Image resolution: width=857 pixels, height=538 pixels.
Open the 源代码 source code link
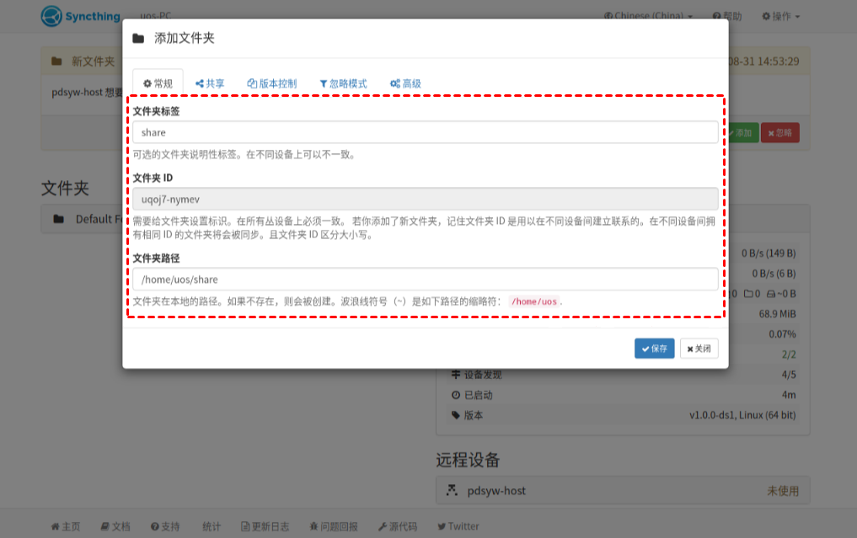(397, 526)
